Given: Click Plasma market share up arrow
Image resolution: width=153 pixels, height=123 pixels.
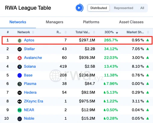Looking at the screenshot, I should coord(148,84).
